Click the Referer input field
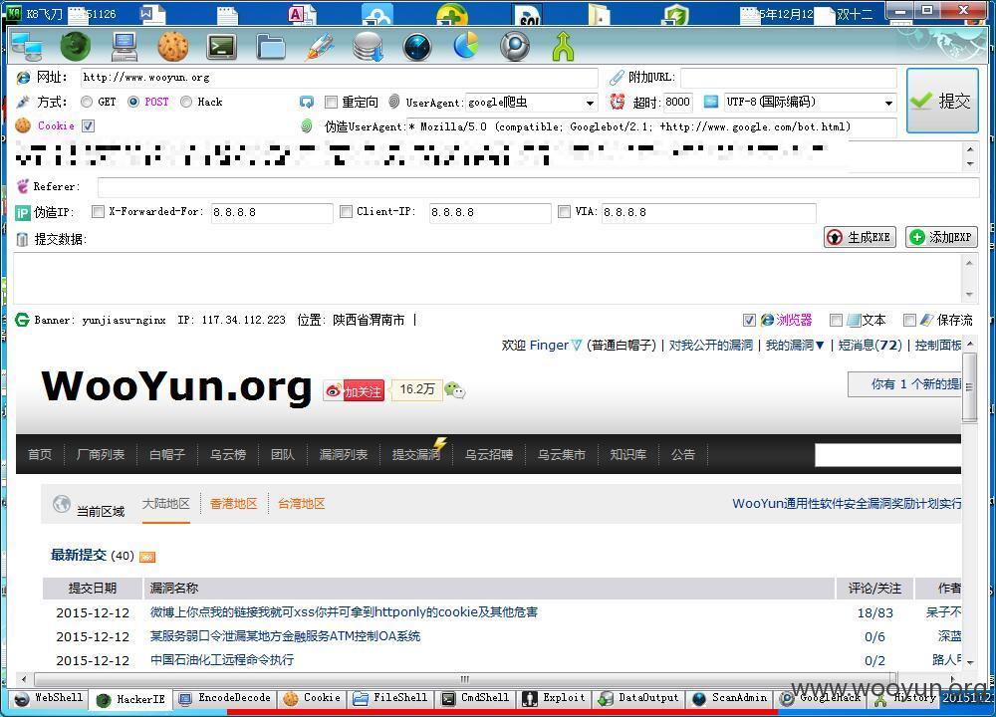The height and width of the screenshot is (717, 996). pos(538,186)
